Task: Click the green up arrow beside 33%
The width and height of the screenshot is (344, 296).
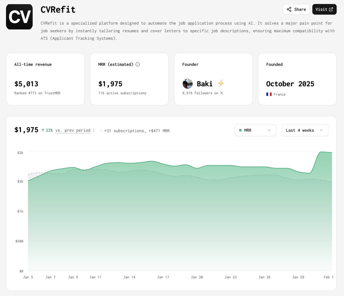Action: [x=43, y=130]
